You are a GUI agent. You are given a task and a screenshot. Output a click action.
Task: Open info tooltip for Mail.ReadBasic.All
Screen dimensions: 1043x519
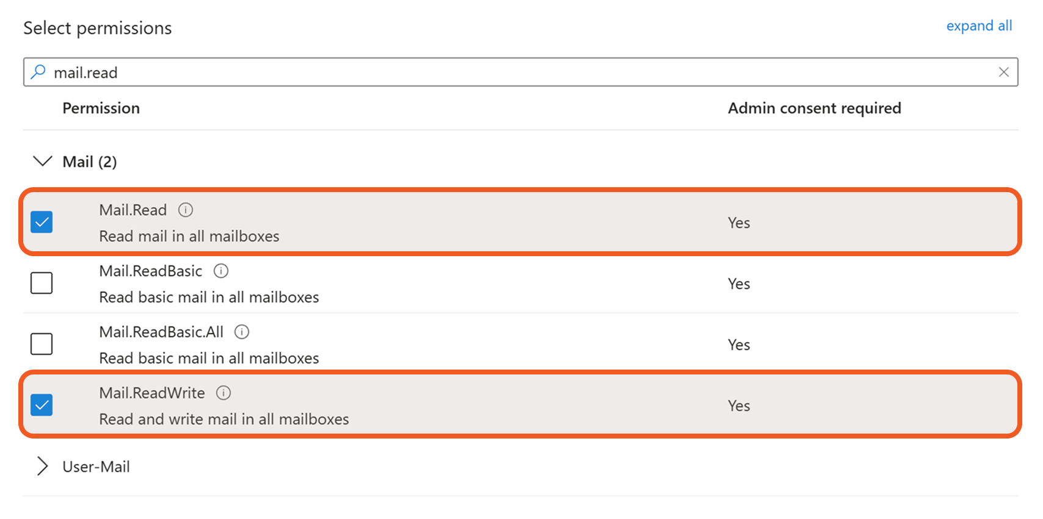(x=242, y=332)
